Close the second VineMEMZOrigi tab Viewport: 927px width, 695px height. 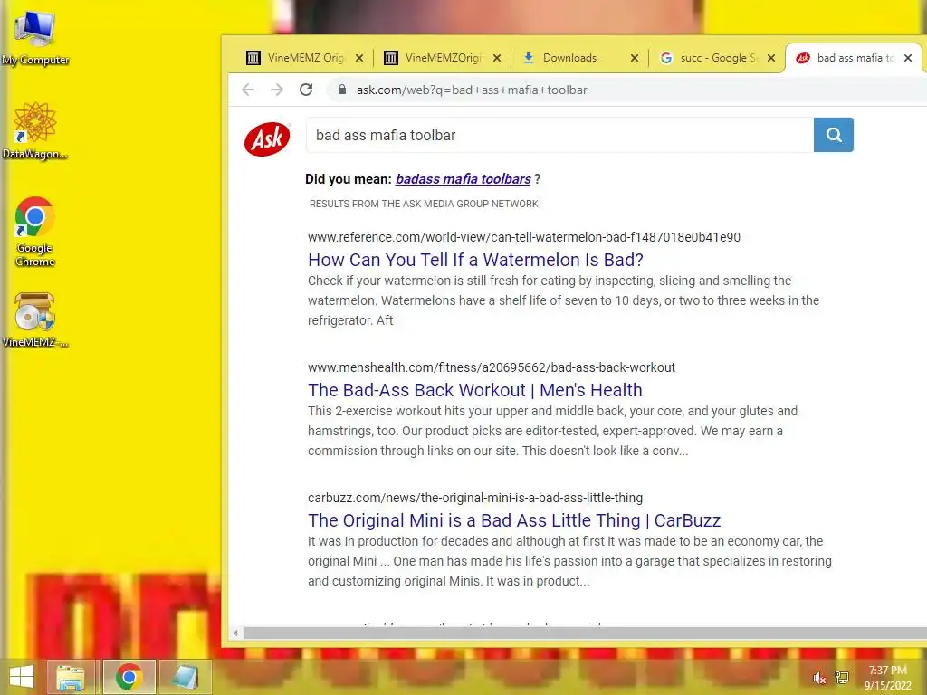click(x=497, y=58)
